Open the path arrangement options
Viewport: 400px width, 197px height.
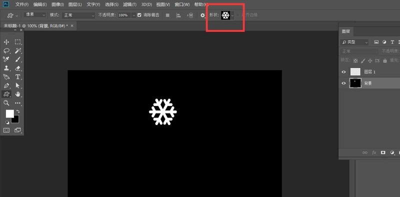[x=190, y=15]
